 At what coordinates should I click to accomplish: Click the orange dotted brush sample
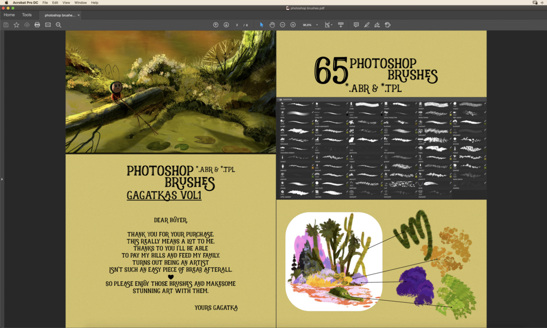point(446,251)
